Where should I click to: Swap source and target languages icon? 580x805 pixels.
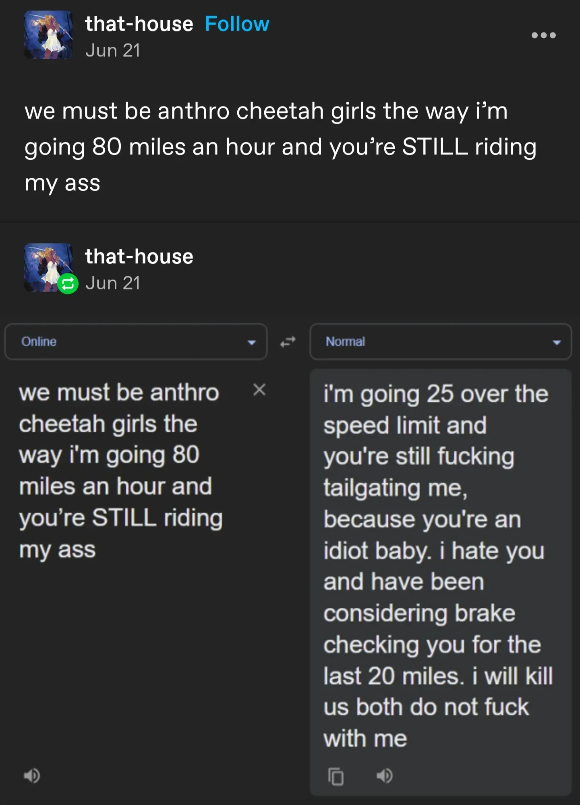pyautogui.click(x=288, y=342)
